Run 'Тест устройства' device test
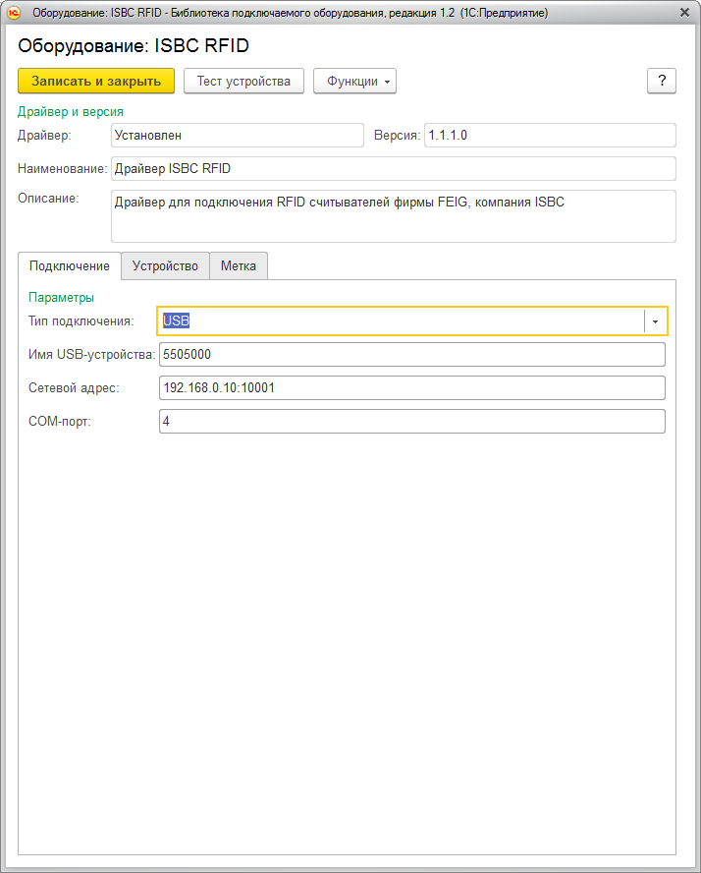The image size is (701, 873). click(243, 81)
